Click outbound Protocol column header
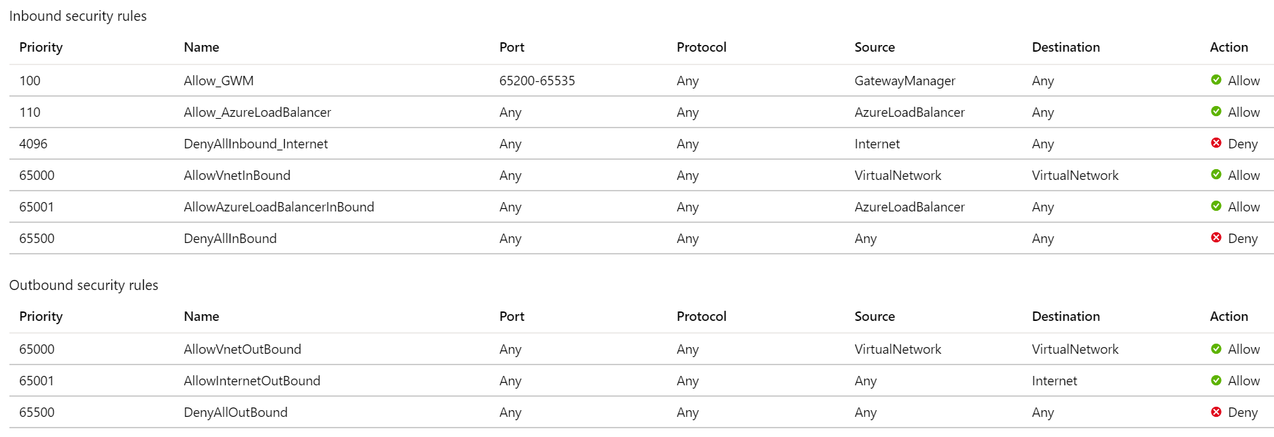The height and width of the screenshot is (437, 1274). (701, 316)
